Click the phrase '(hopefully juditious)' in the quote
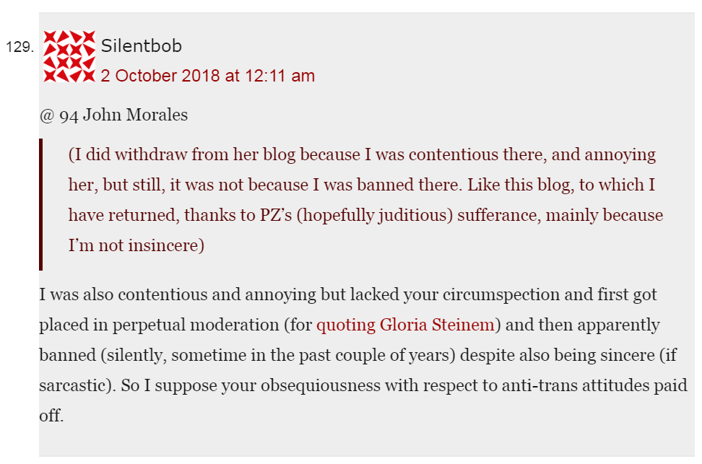Screen dimensions: 702x464 pyautogui.click(x=365, y=215)
